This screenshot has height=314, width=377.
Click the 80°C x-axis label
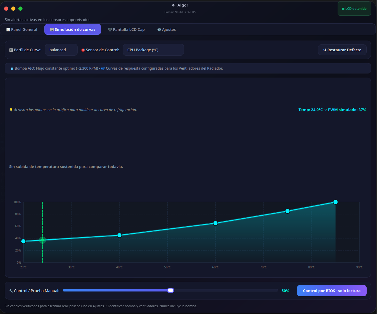pos(311,267)
